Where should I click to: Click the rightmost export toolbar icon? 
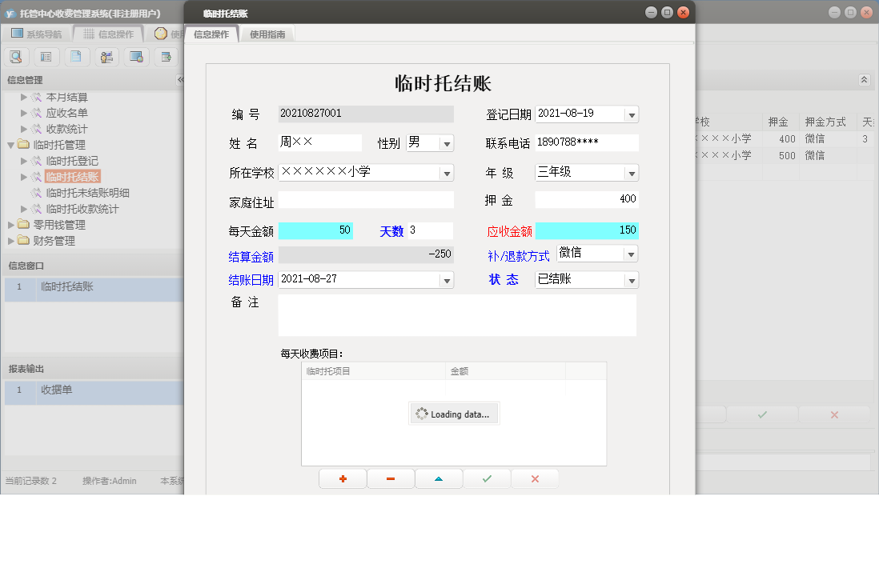click(166, 56)
